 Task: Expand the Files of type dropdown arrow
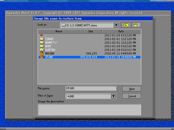click(x=113, y=96)
